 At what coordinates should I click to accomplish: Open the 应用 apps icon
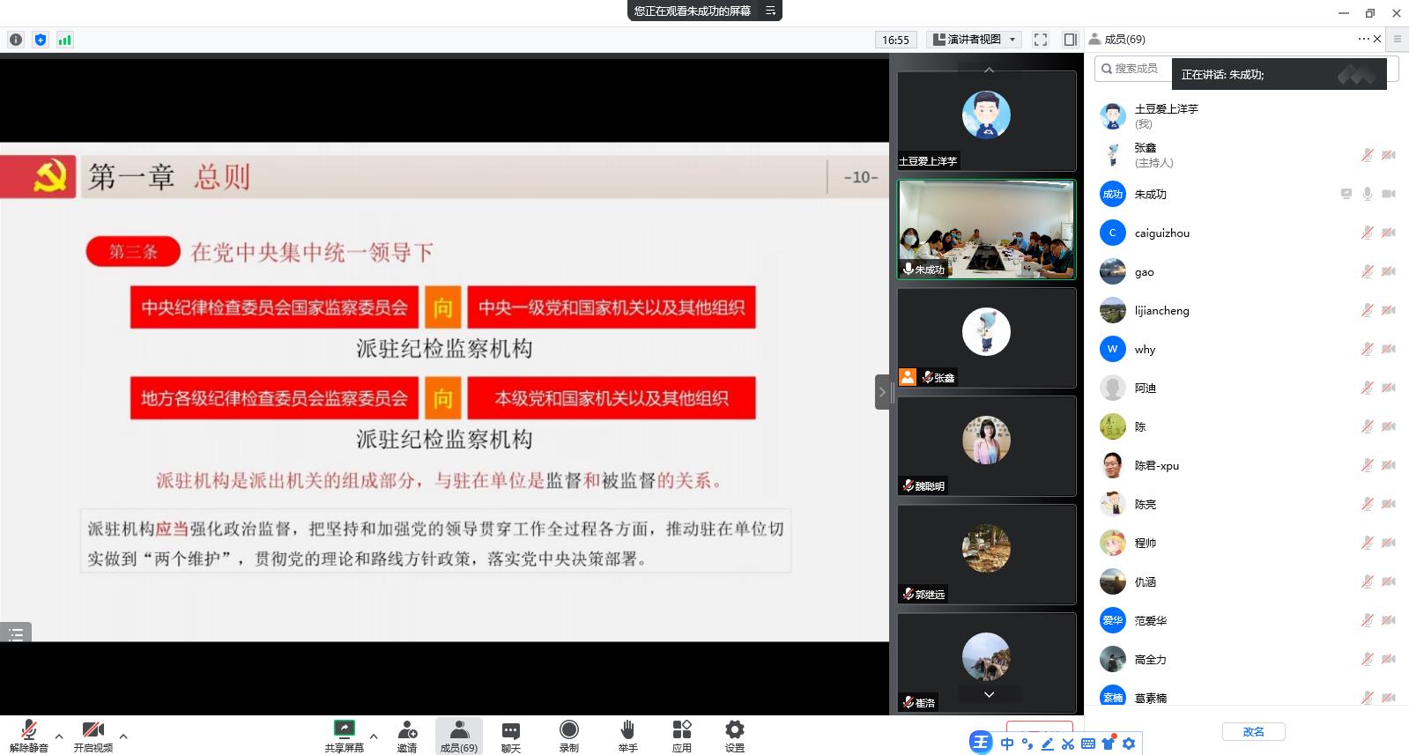[681, 735]
